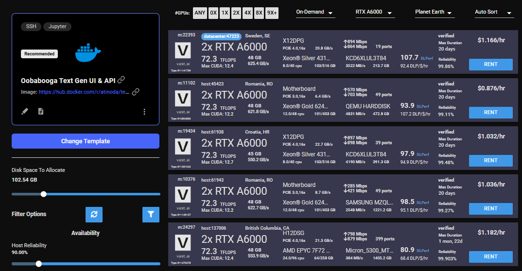Image resolution: width=522 pixels, height=271 pixels.
Task: Click British Columbia, CA location text
Action: 267,228
